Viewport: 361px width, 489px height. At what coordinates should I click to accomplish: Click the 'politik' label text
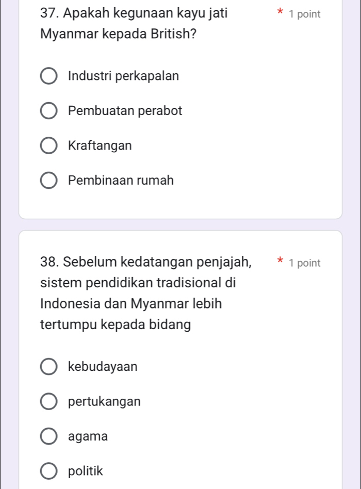[86, 471]
